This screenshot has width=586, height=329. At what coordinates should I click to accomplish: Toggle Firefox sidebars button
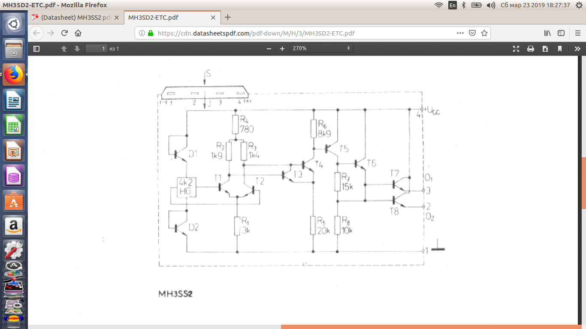(561, 33)
